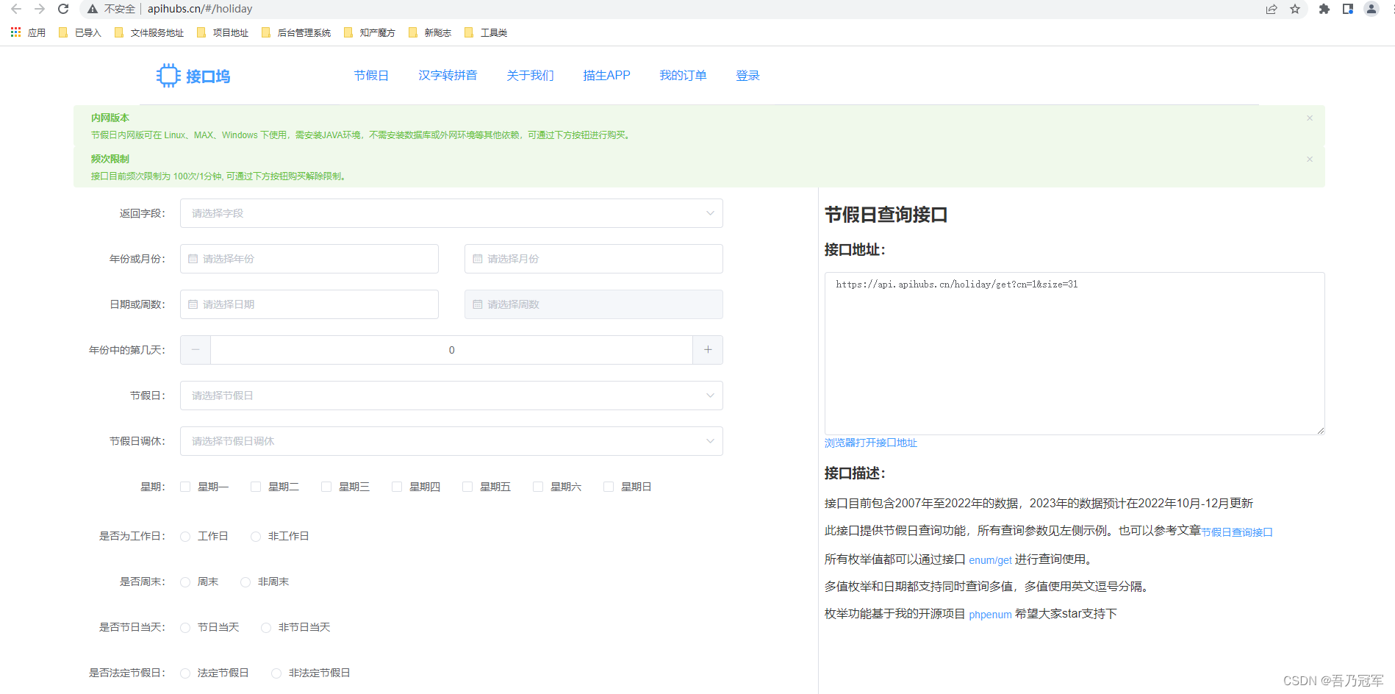Click the browser back arrow
The height and width of the screenshot is (694, 1395).
point(15,9)
